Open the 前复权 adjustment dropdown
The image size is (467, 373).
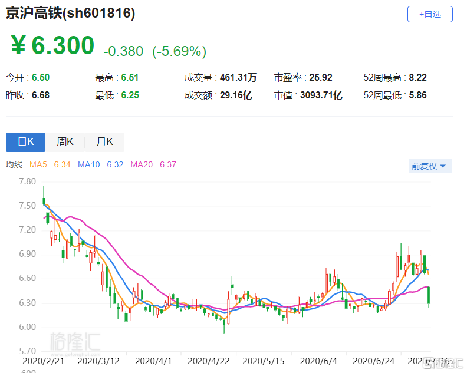click(430, 166)
